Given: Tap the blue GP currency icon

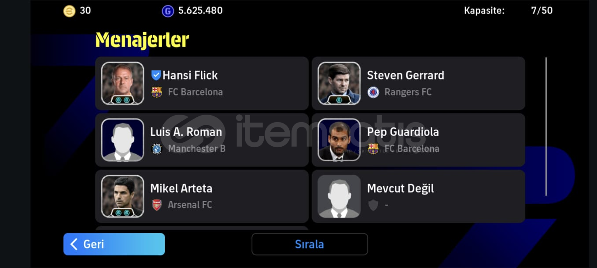Looking at the screenshot, I should point(168,11).
